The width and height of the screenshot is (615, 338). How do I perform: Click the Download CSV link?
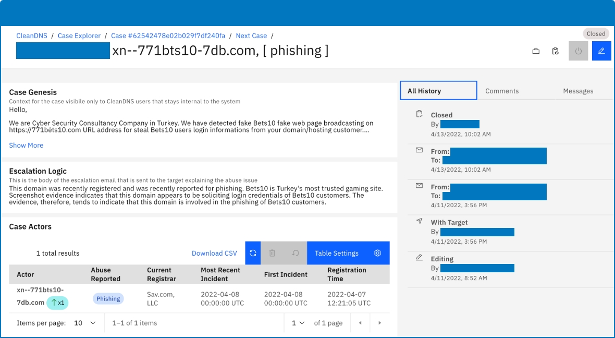[214, 253]
